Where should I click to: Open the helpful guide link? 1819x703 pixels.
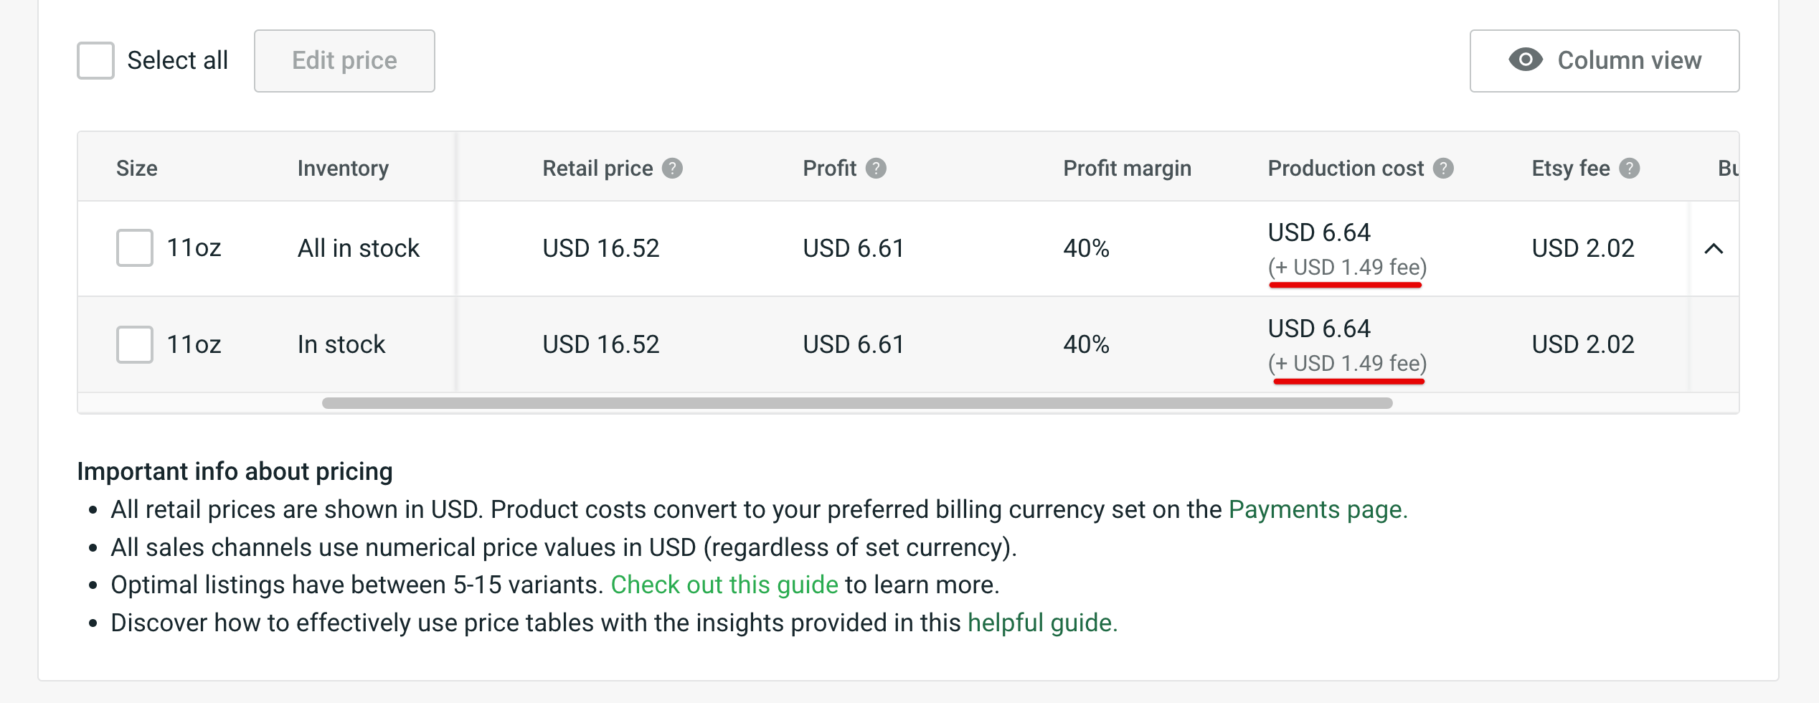[1041, 623]
